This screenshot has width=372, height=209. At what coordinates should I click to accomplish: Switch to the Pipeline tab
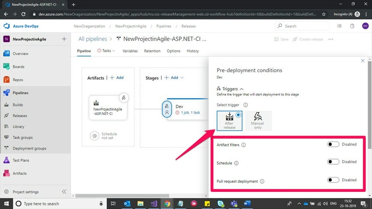[x=84, y=51]
